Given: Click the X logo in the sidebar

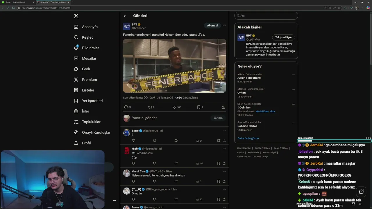Looking at the screenshot, I should click(76, 16).
